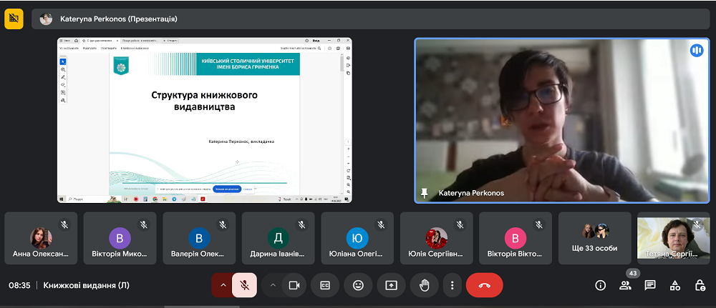Click the present screen icon
The width and height of the screenshot is (716, 308).
(391, 285)
